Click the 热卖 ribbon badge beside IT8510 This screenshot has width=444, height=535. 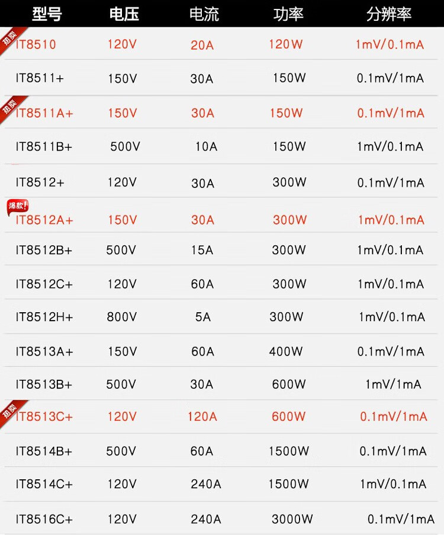tap(8, 40)
